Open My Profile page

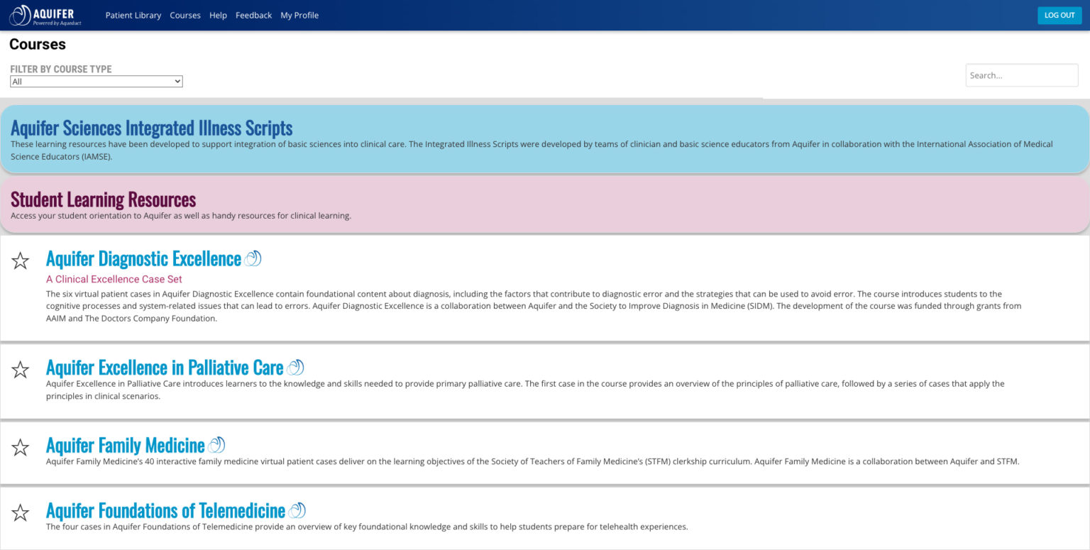[299, 15]
